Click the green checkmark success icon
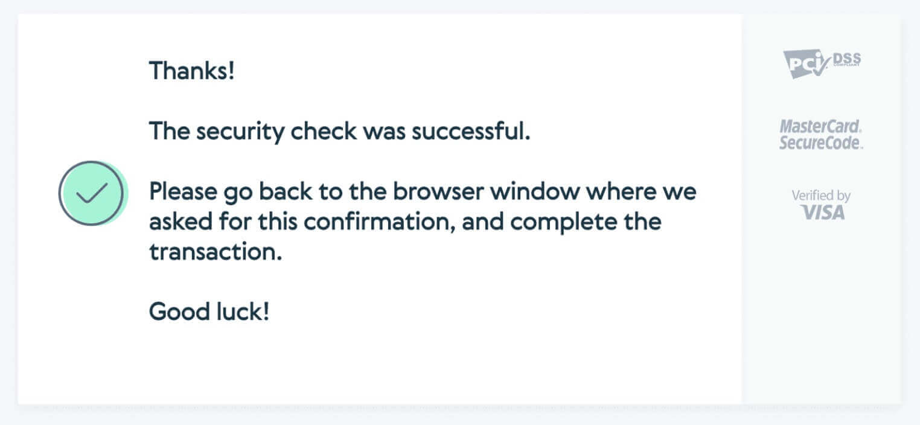Screen dimensions: 920x425 click(x=92, y=193)
